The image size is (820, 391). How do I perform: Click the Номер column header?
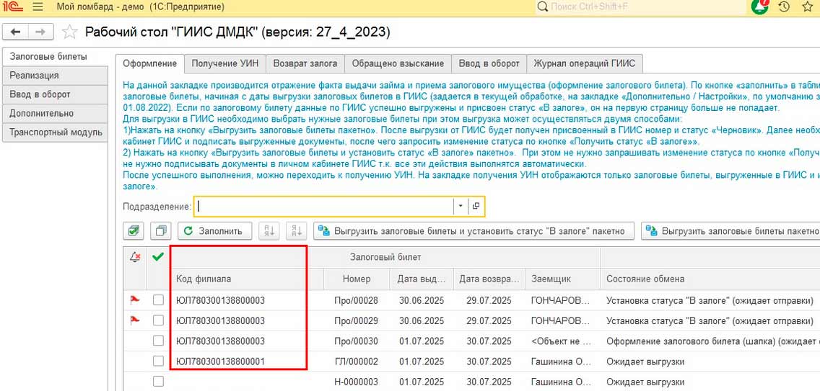[357, 279]
